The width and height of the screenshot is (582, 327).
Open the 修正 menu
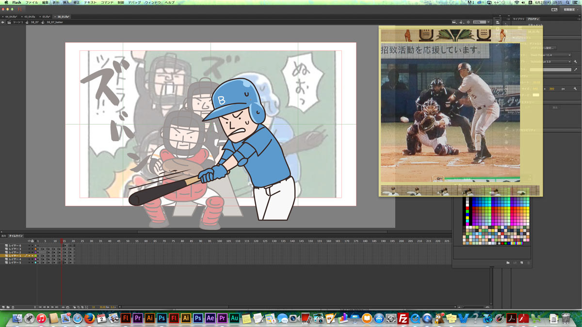pos(77,2)
